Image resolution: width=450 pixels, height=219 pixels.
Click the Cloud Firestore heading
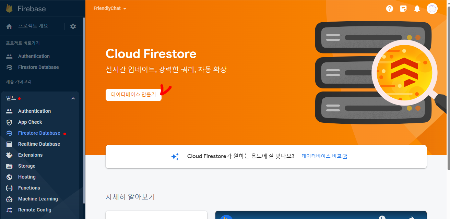tap(151, 54)
